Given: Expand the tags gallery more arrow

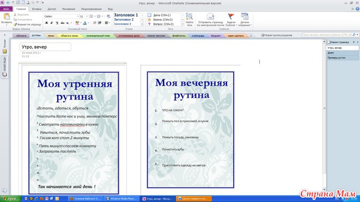Looking at the screenshot, I should [183, 24].
